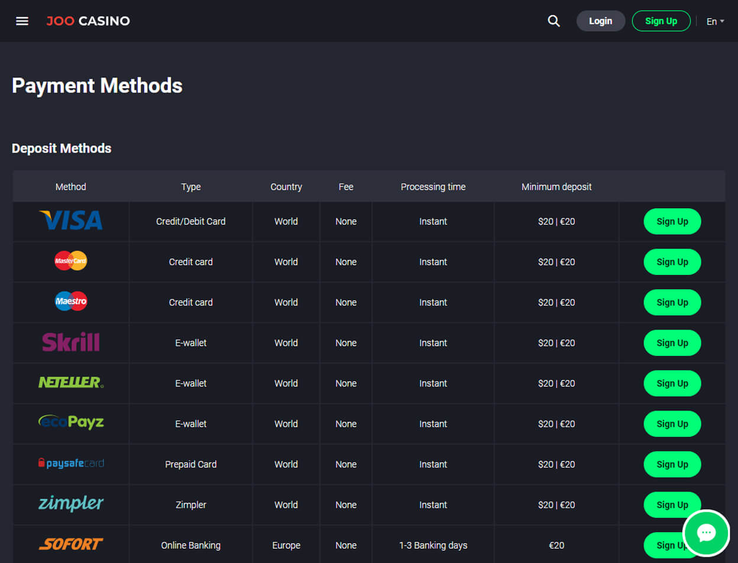Screen dimensions: 738x563
Task: Click the Method column header
Action: click(x=71, y=187)
